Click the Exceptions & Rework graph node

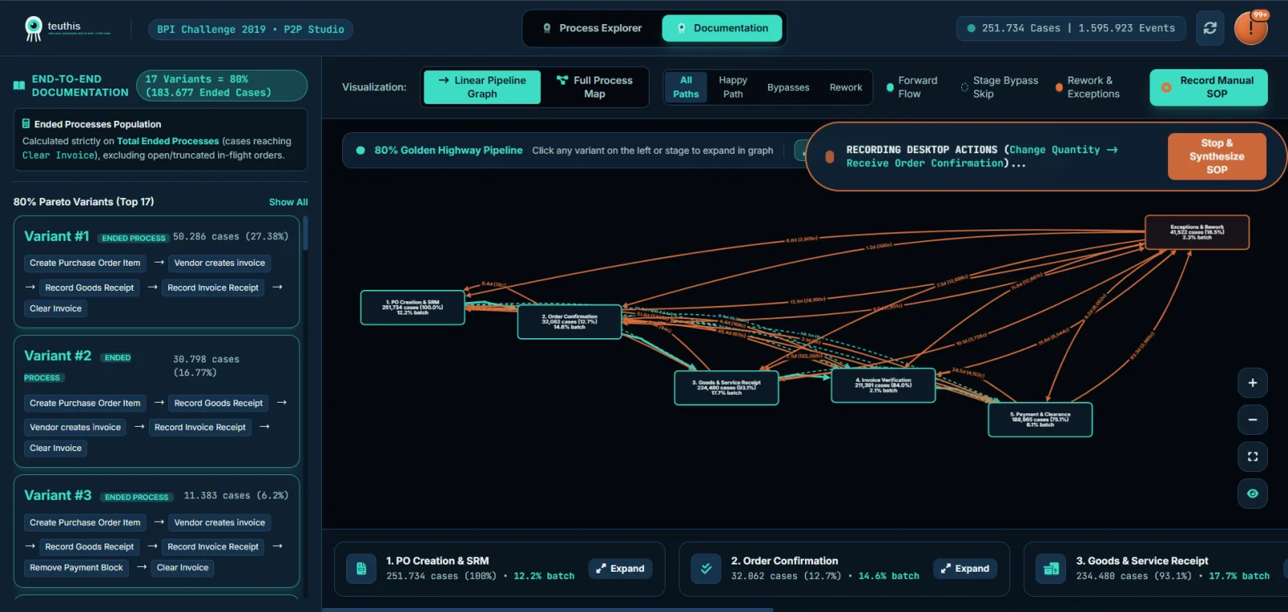coord(1197,232)
